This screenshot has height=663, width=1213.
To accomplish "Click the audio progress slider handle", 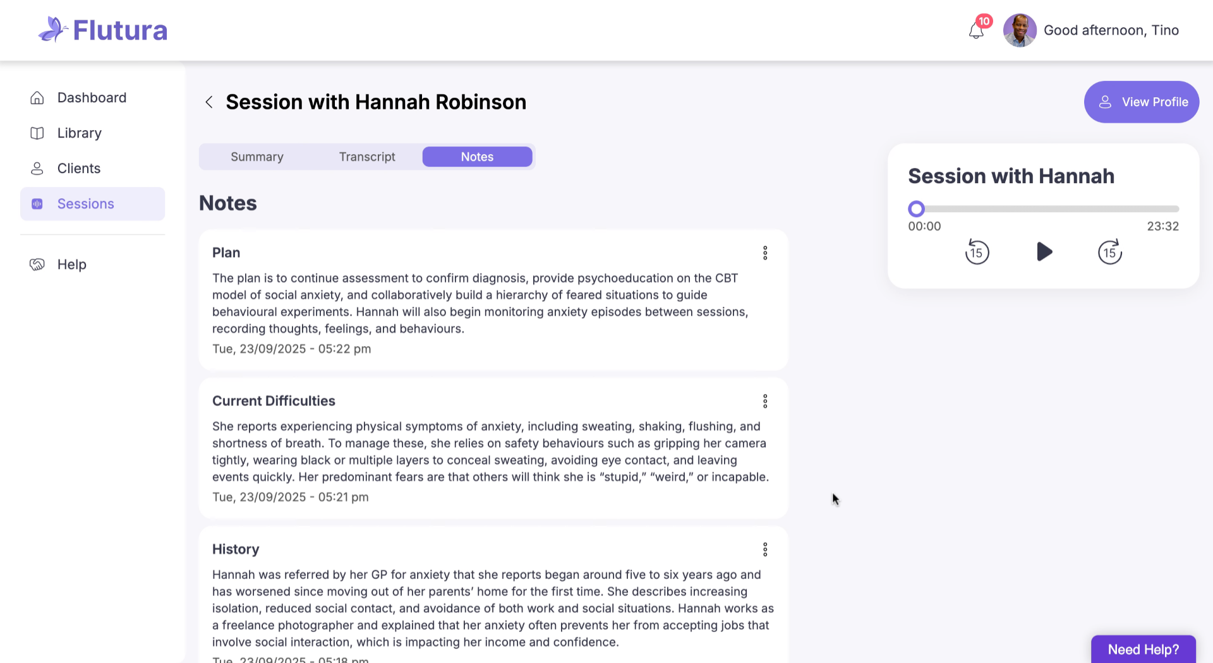I will pos(916,209).
